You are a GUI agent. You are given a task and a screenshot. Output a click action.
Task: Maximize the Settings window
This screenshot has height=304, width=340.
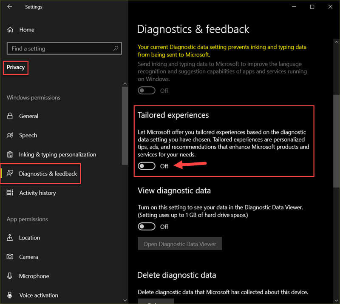(x=312, y=7)
